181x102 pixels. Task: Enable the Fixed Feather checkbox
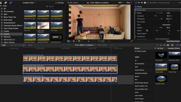click(169, 33)
